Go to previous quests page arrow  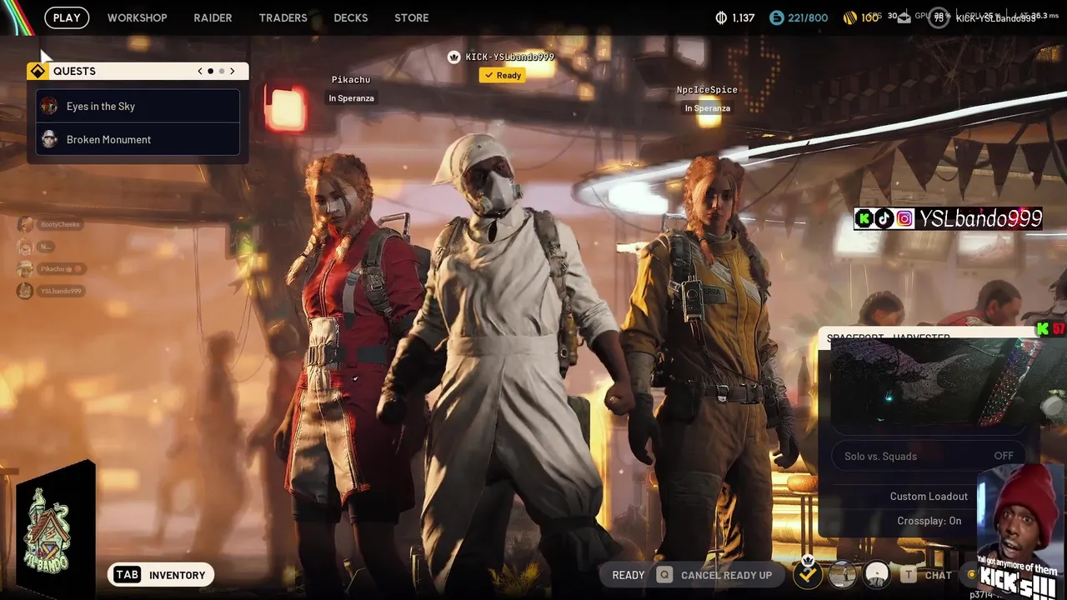[x=200, y=71]
